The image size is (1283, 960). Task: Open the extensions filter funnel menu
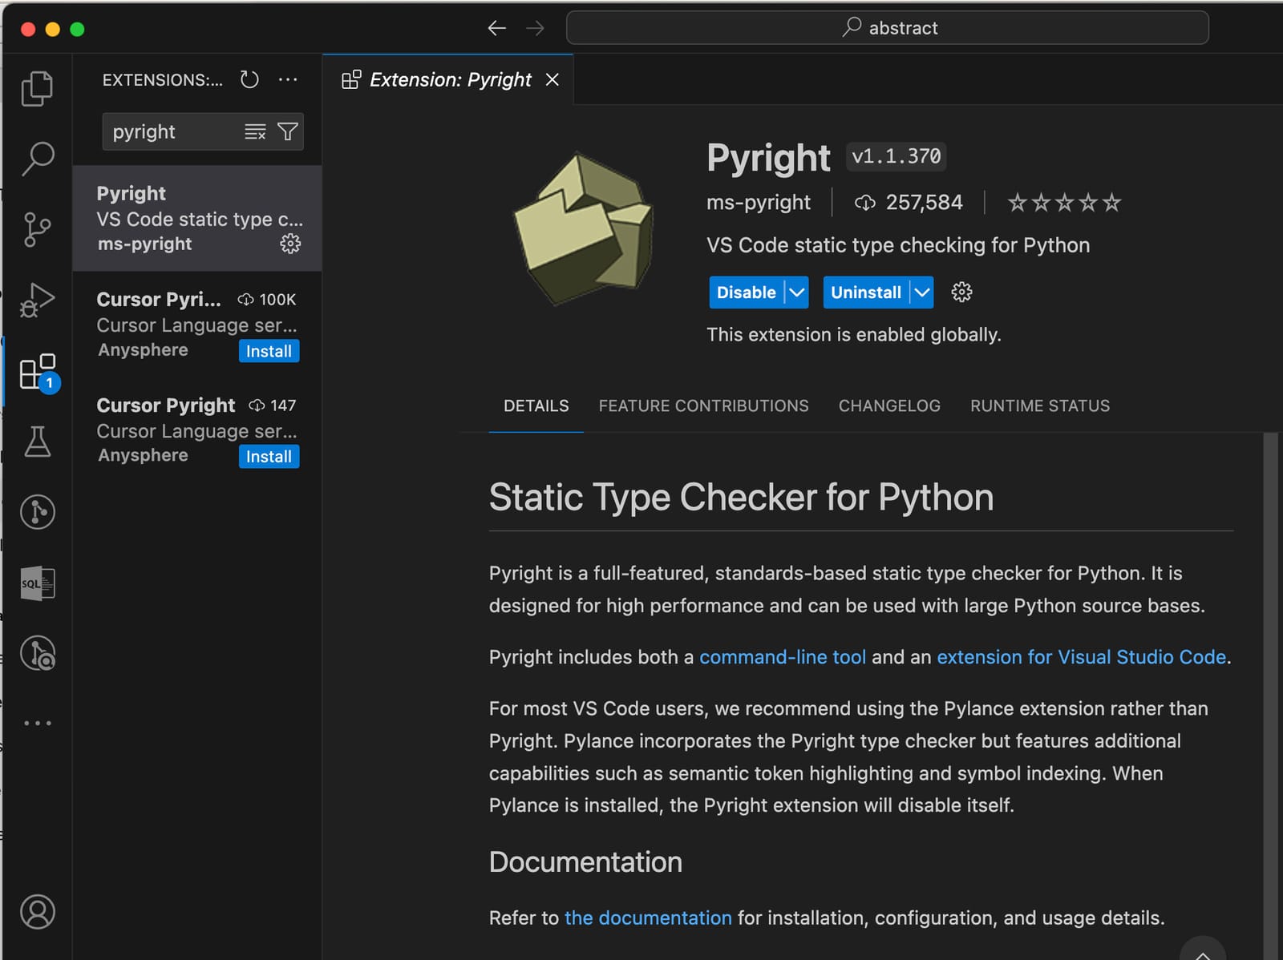pyautogui.click(x=288, y=131)
